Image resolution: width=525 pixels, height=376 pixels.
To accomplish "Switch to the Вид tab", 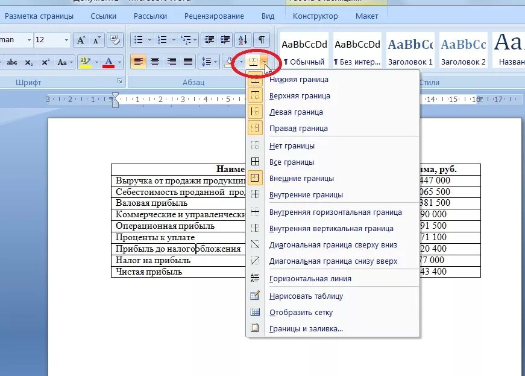I will (x=268, y=16).
